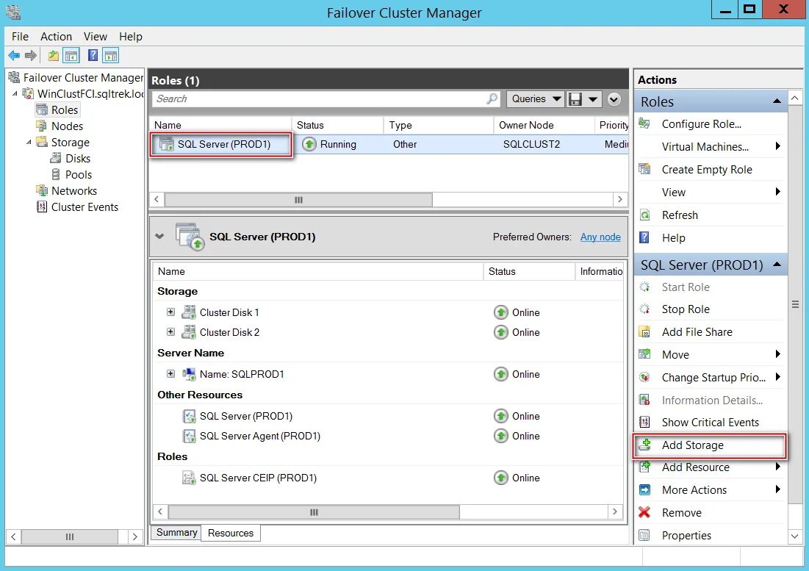Viewport: 809px width, 571px height.
Task: Collapse the Roles section in Actions
Action: point(777,101)
